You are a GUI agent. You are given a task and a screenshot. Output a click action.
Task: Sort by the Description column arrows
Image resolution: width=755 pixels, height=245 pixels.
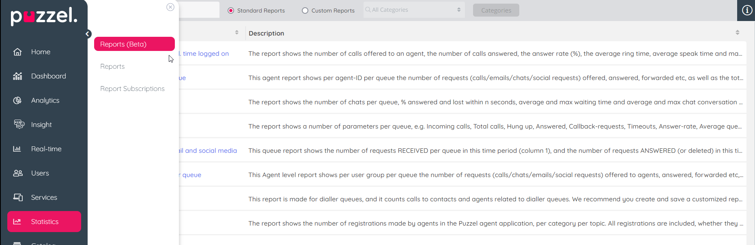pyautogui.click(x=737, y=32)
